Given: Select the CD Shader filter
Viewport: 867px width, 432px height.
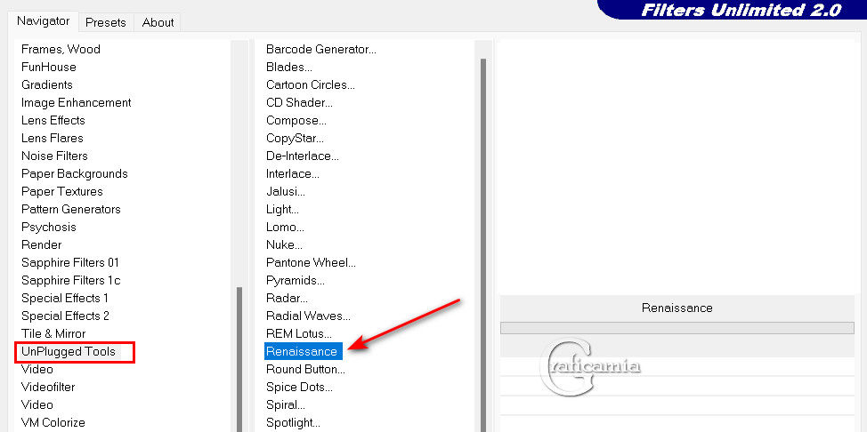Looking at the screenshot, I should click(299, 103).
